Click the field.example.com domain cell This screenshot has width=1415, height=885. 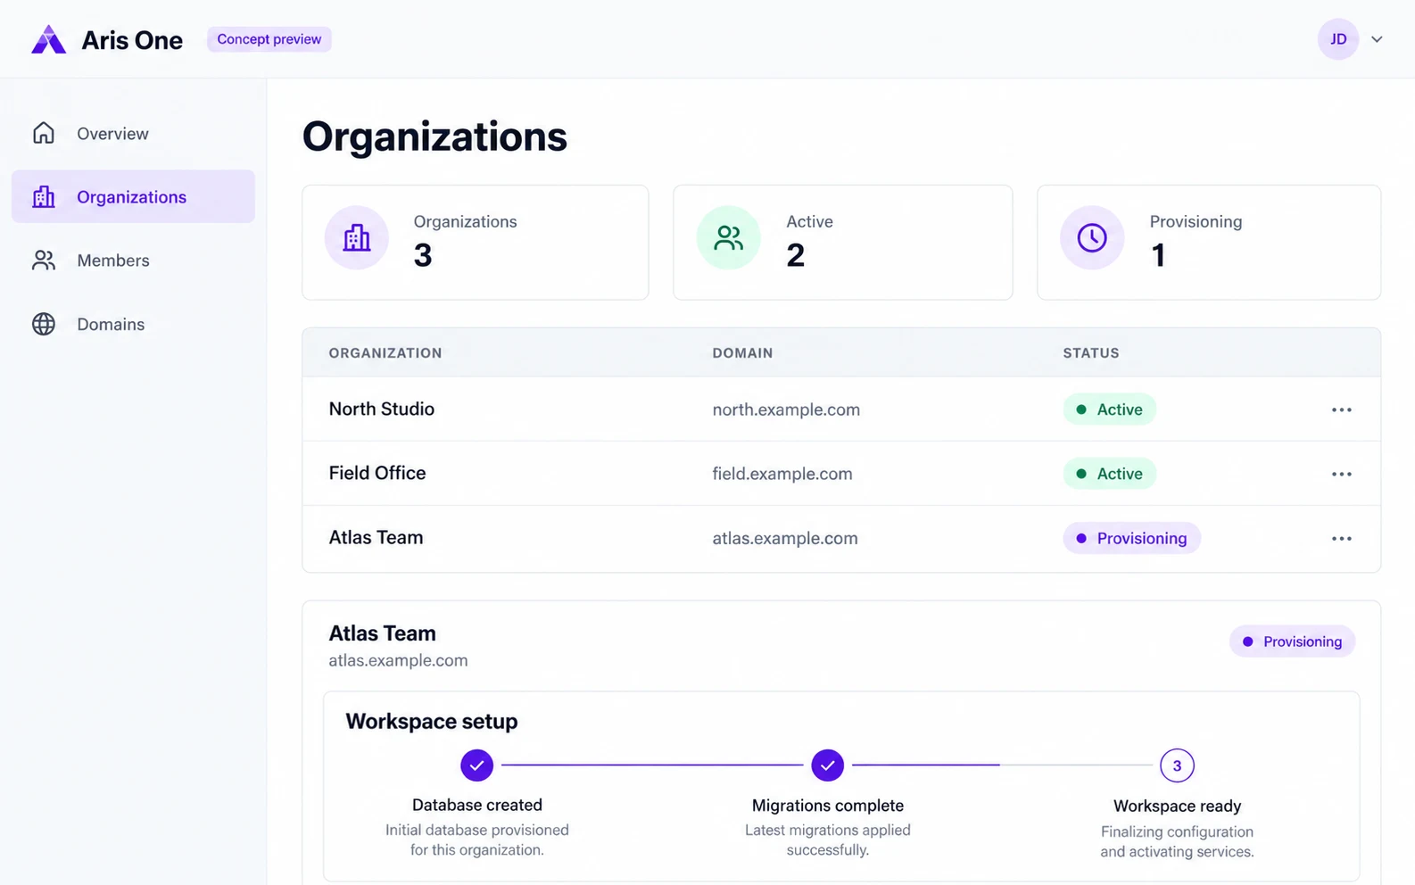[x=782, y=474]
